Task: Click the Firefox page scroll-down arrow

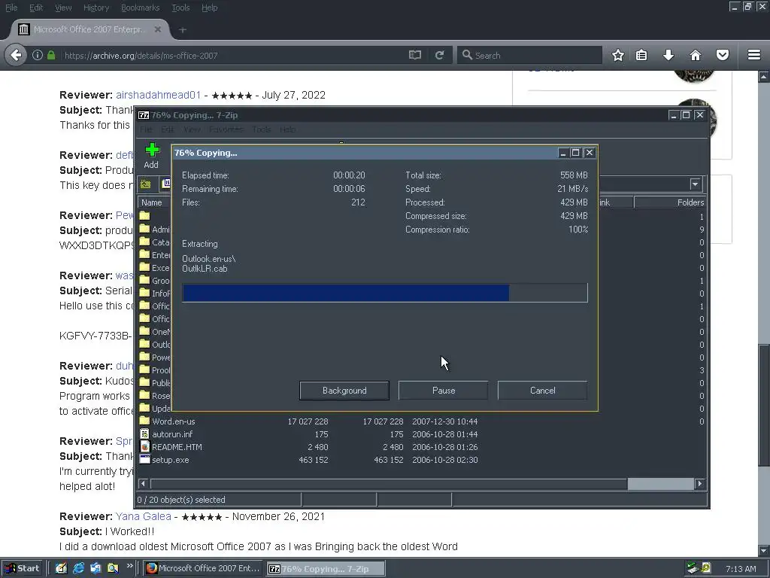Action: [764, 550]
